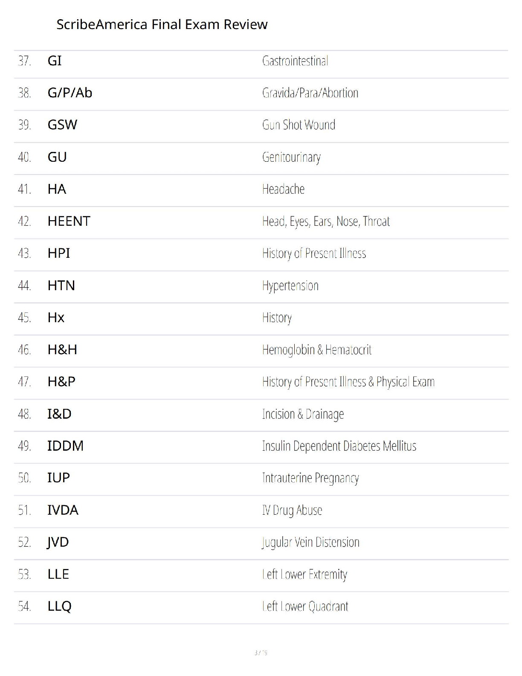The height and width of the screenshot is (676, 522).
Task: Click the ScribeAmerica Final Exam Review title
Action: pos(162,24)
